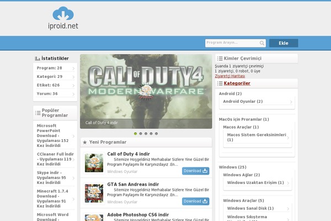331x221 pixels.
Task: Open CCleaner Full İndir popular entry
Action: point(54,159)
